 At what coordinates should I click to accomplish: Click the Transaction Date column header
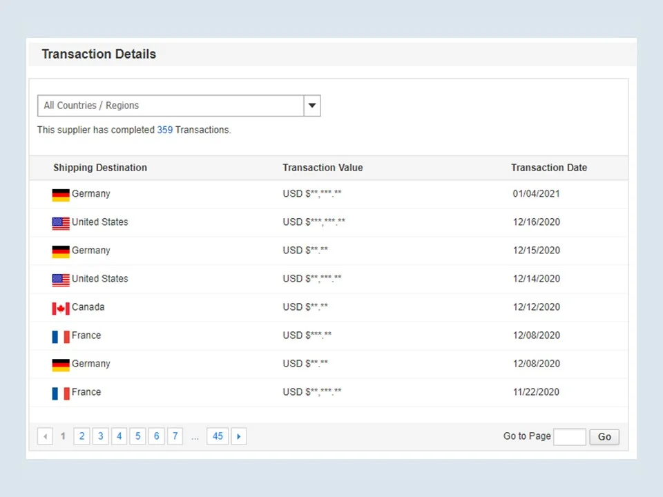[x=549, y=168]
